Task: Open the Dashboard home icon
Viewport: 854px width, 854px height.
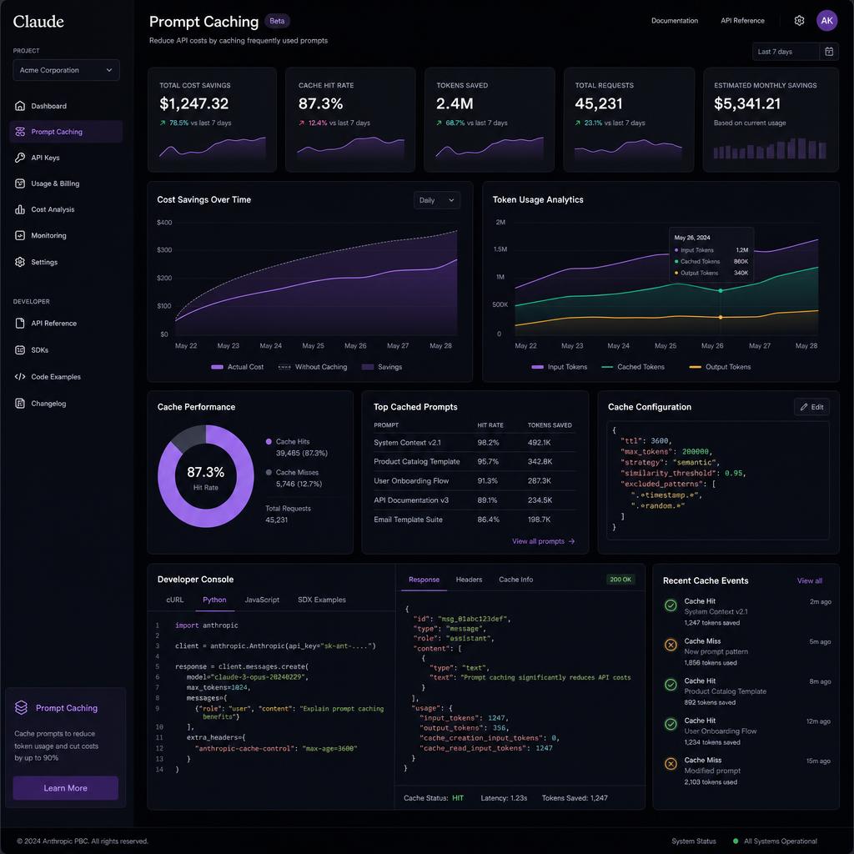Action: (20, 106)
